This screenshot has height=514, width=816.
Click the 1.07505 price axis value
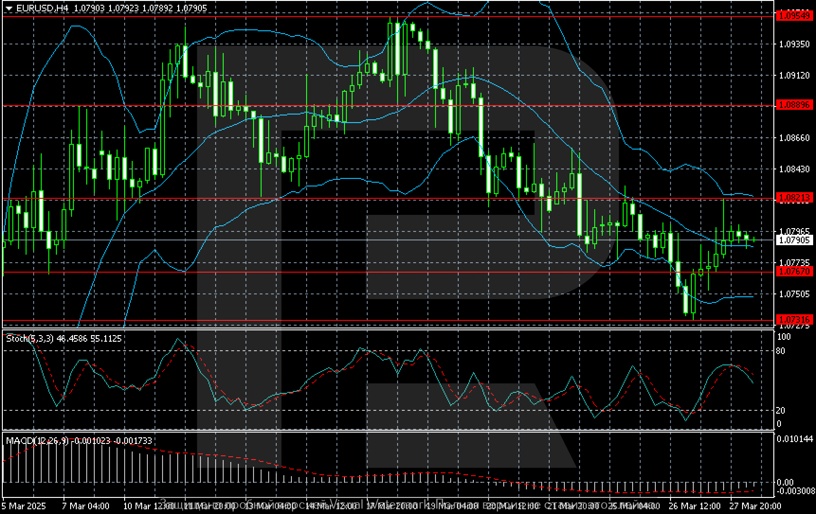794,294
